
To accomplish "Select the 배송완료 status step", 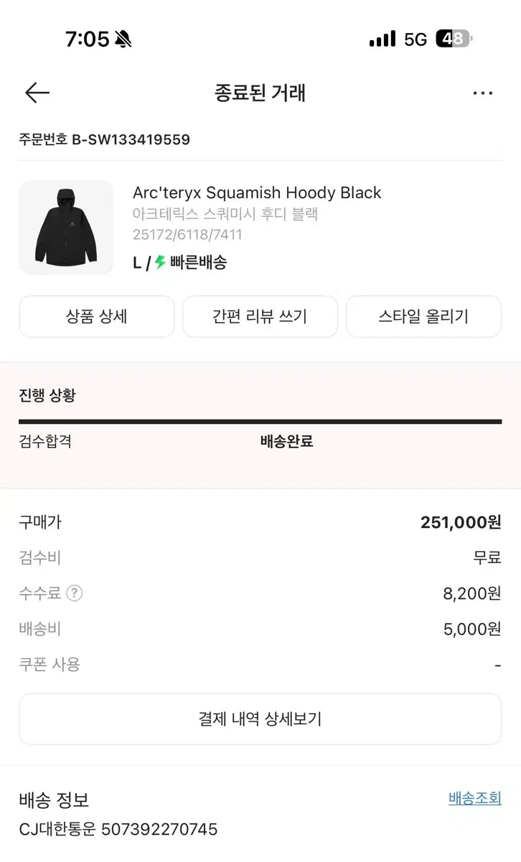I will [x=286, y=442].
